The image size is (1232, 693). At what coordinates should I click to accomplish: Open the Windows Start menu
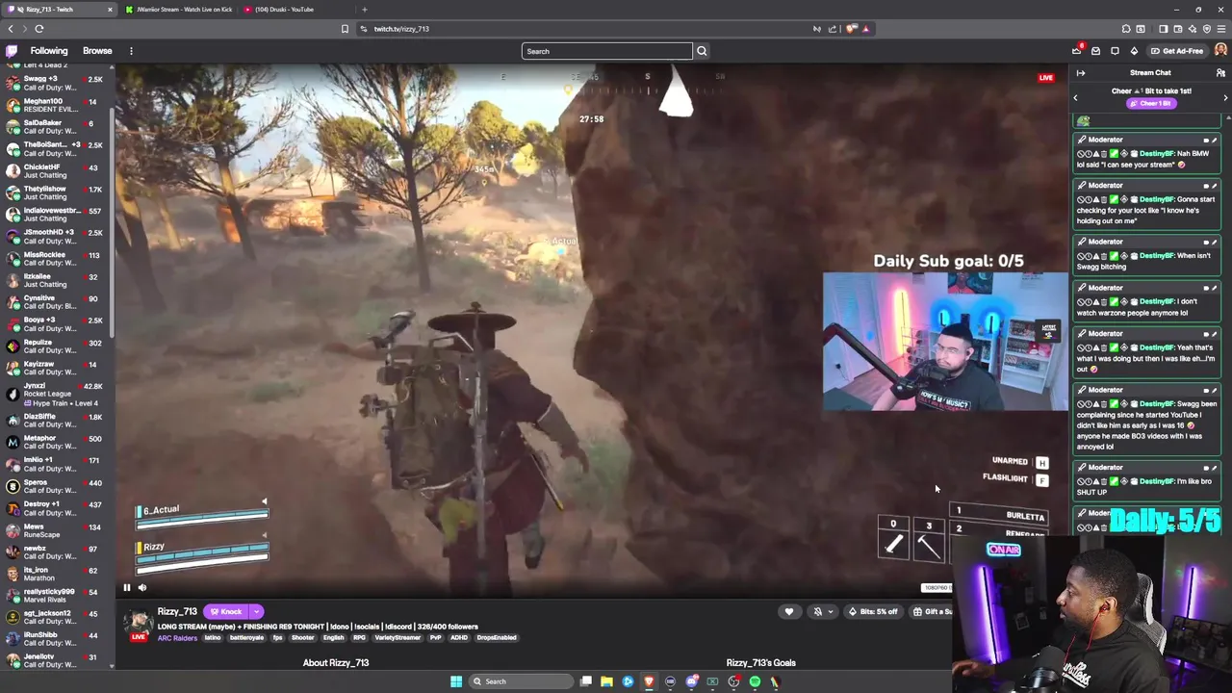point(456,681)
